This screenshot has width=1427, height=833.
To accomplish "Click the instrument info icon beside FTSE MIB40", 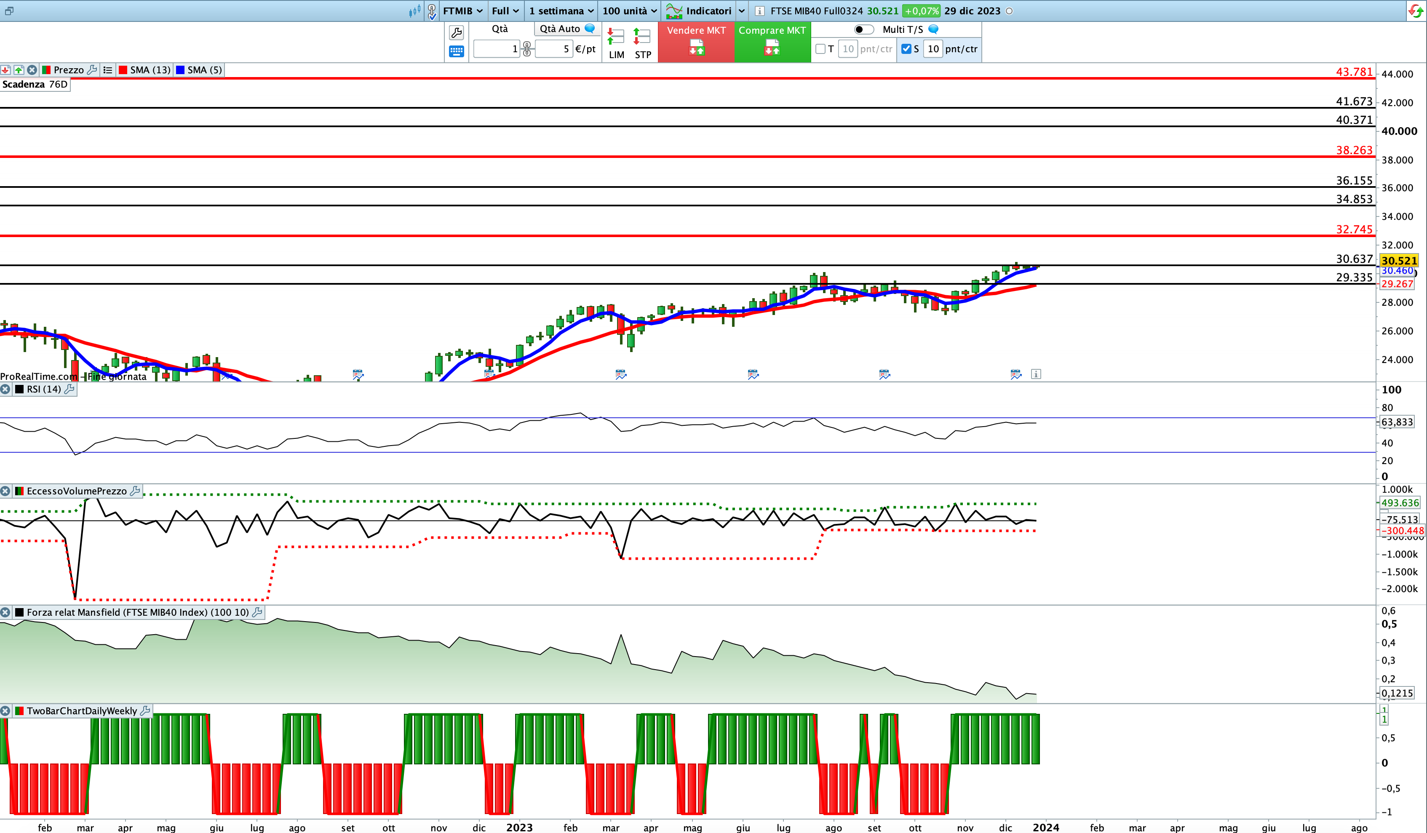I will tap(760, 11).
